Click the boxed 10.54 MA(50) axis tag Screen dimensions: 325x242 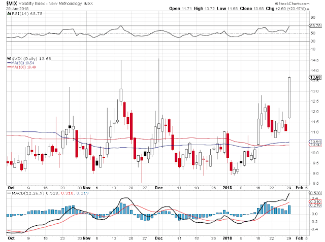[x=315, y=142]
